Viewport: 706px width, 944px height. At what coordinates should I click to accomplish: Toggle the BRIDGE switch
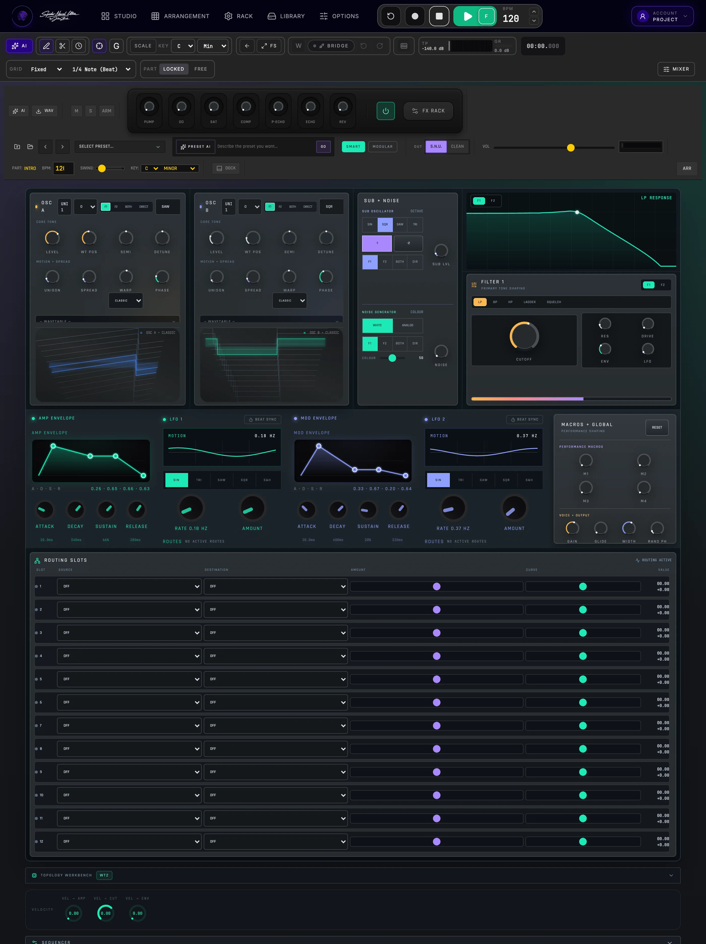point(331,46)
